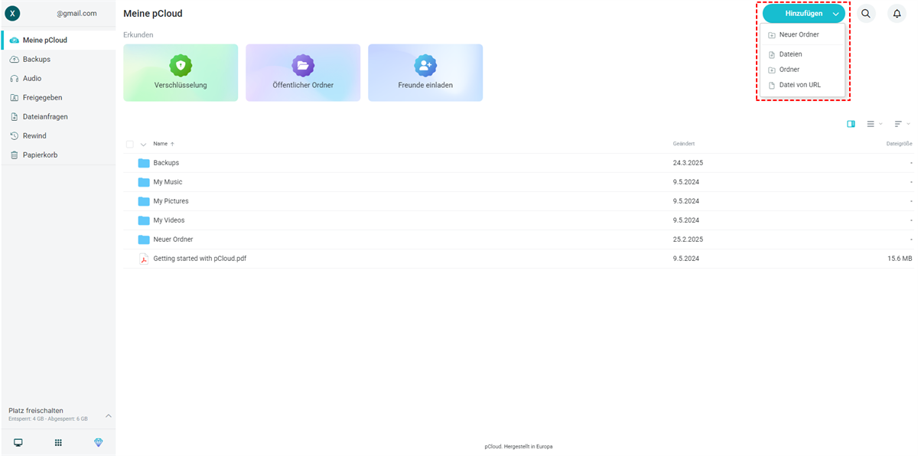The height and width of the screenshot is (456, 918).
Task: Click the My Pictures folder icon
Action: pyautogui.click(x=144, y=201)
